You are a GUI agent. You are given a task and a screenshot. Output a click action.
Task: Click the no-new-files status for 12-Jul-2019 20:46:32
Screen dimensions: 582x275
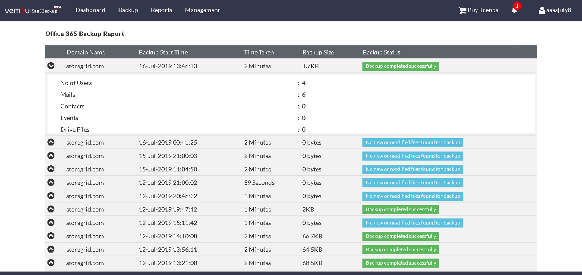[x=413, y=196]
